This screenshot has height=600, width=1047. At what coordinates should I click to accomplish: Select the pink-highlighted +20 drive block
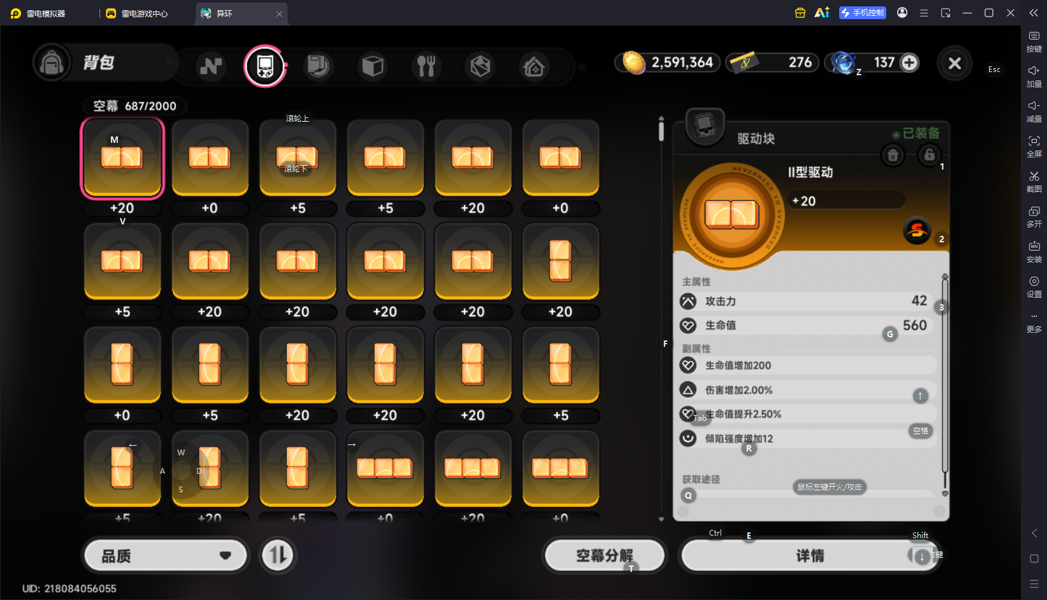[x=122, y=157]
